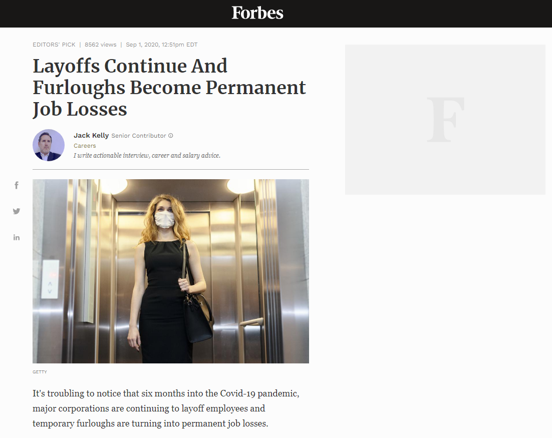Open the Jack Kelly author link
The image size is (552, 438).
91,136
